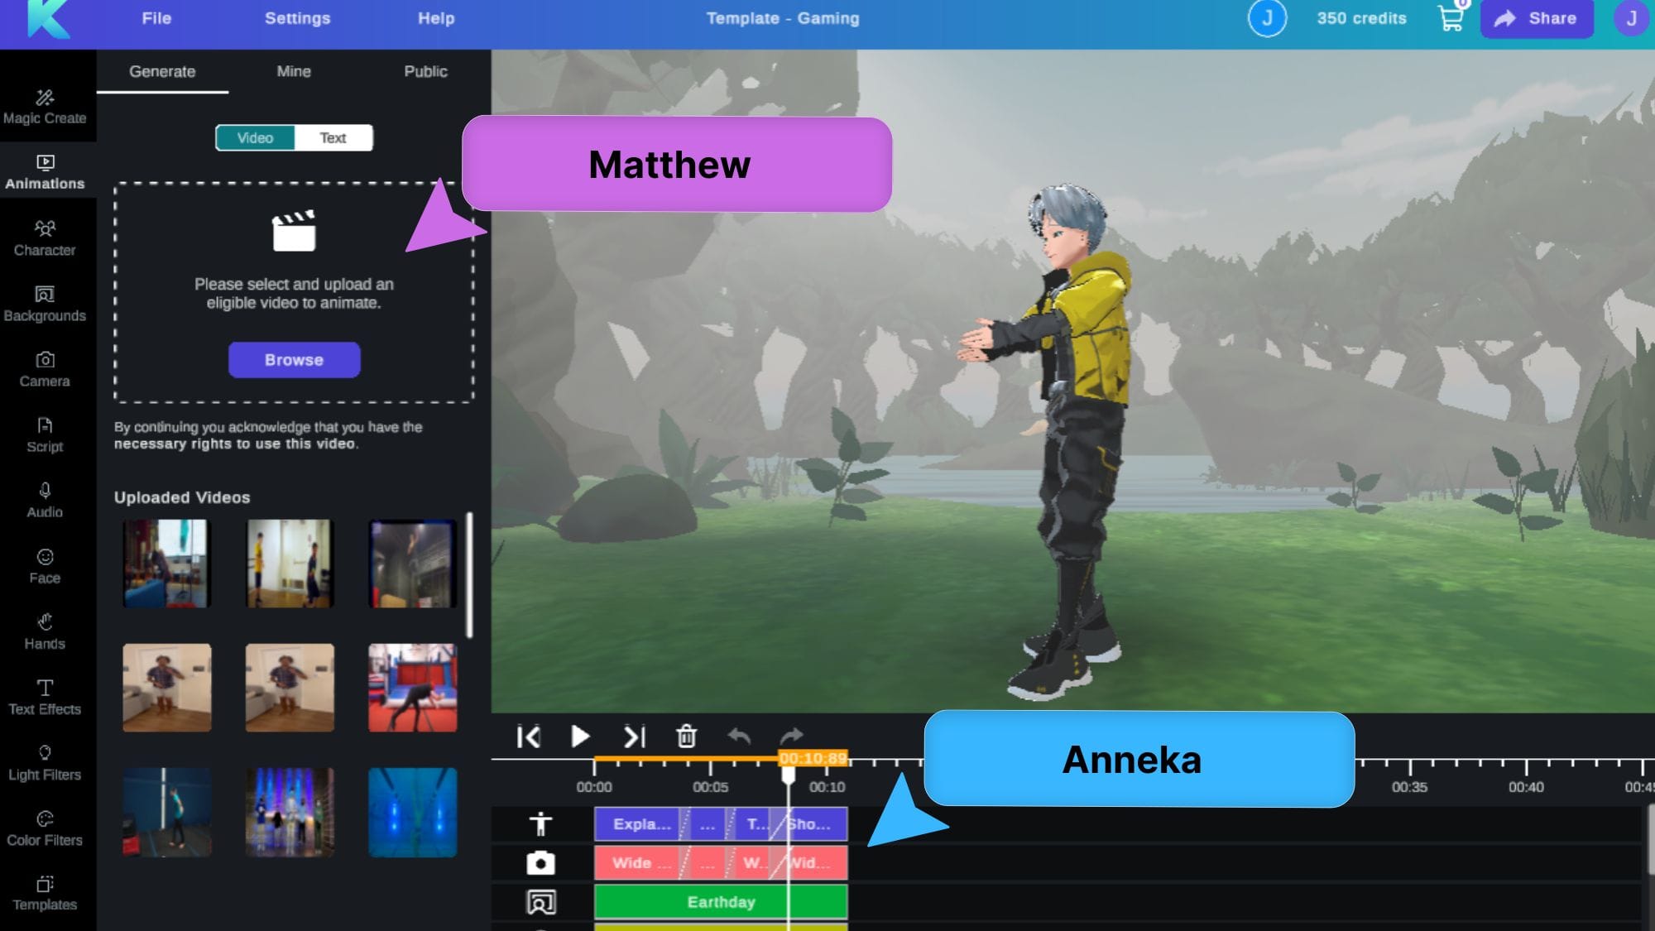Open the Hands panel
This screenshot has width=1655, height=931.
45,631
